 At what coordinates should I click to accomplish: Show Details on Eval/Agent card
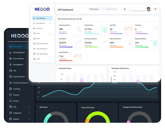[63, 46]
